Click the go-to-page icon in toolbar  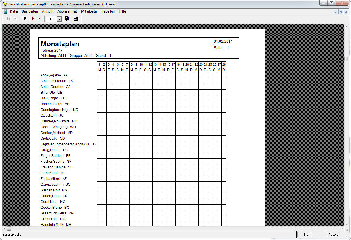pyautogui.click(x=24, y=19)
